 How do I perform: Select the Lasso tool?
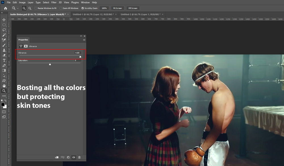click(x=4, y=30)
